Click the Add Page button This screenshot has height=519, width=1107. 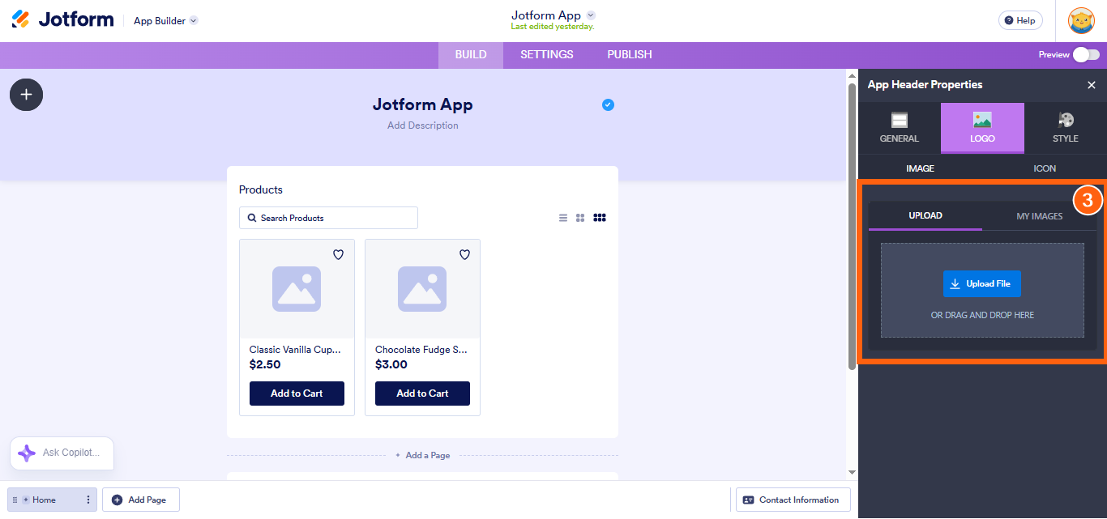141,500
